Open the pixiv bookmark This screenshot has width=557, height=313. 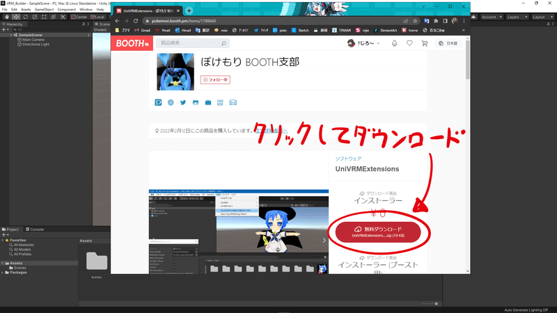tap(280, 31)
